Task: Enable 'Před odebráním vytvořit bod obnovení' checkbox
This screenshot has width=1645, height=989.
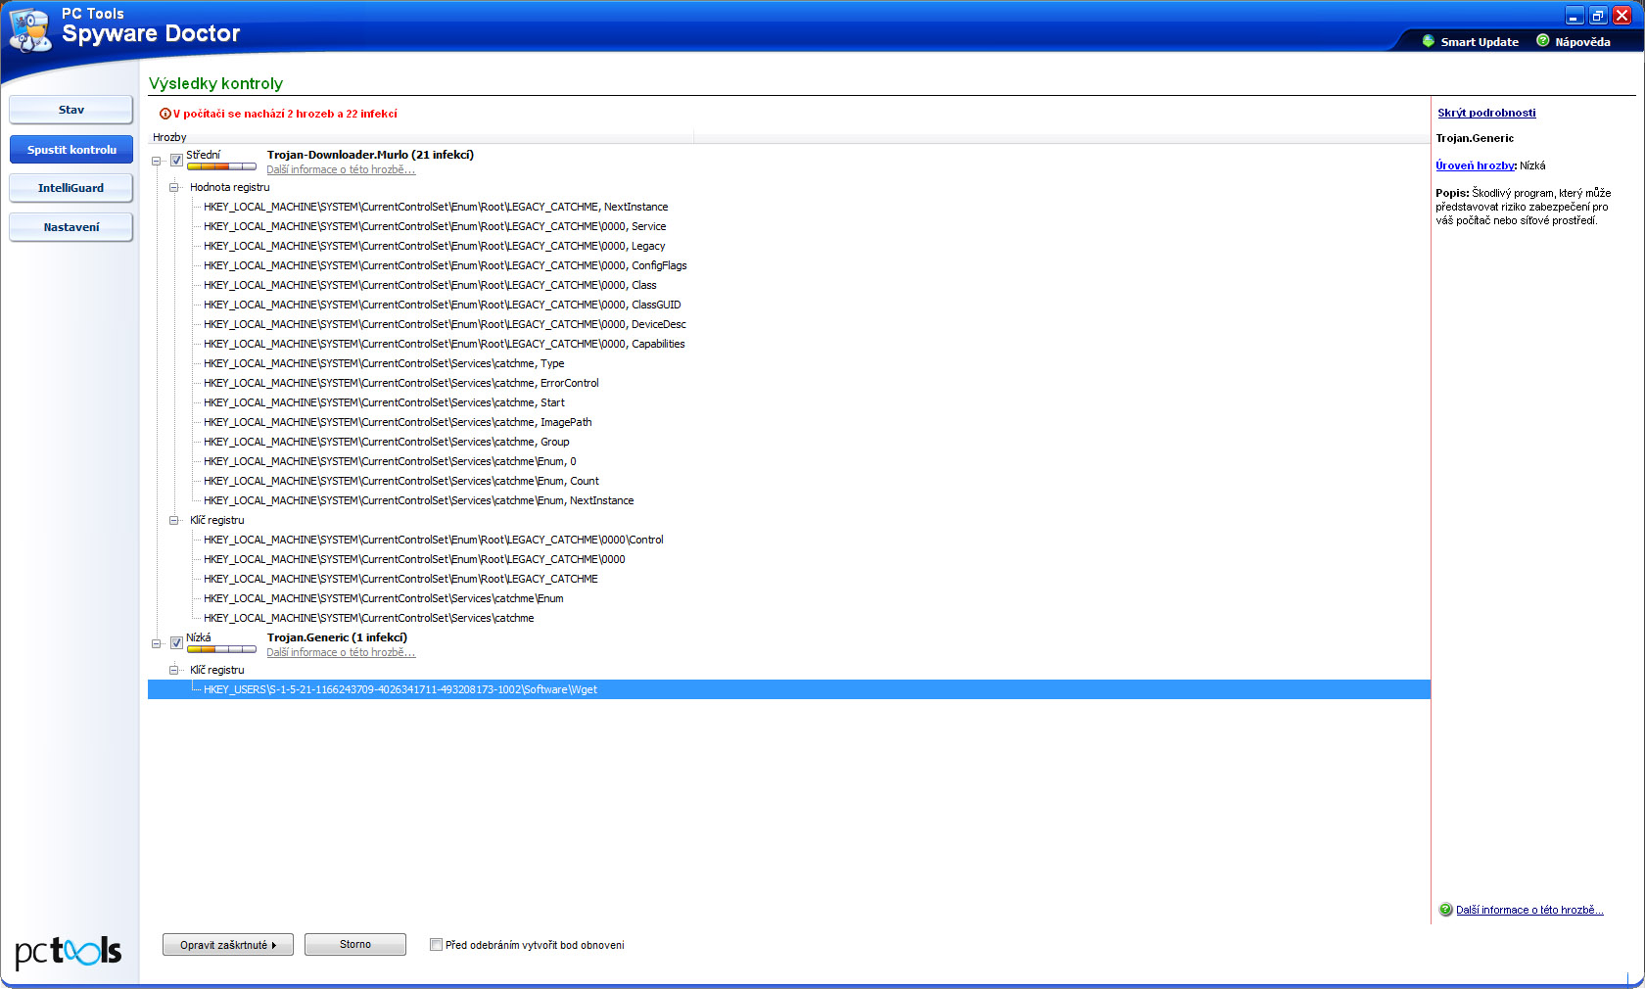Action: coord(436,945)
